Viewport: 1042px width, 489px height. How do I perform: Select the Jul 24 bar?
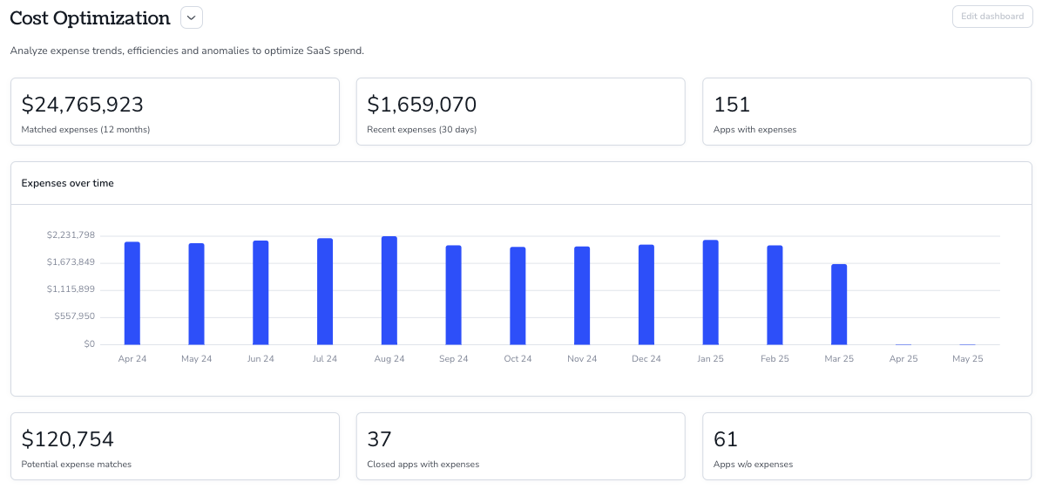pos(325,291)
